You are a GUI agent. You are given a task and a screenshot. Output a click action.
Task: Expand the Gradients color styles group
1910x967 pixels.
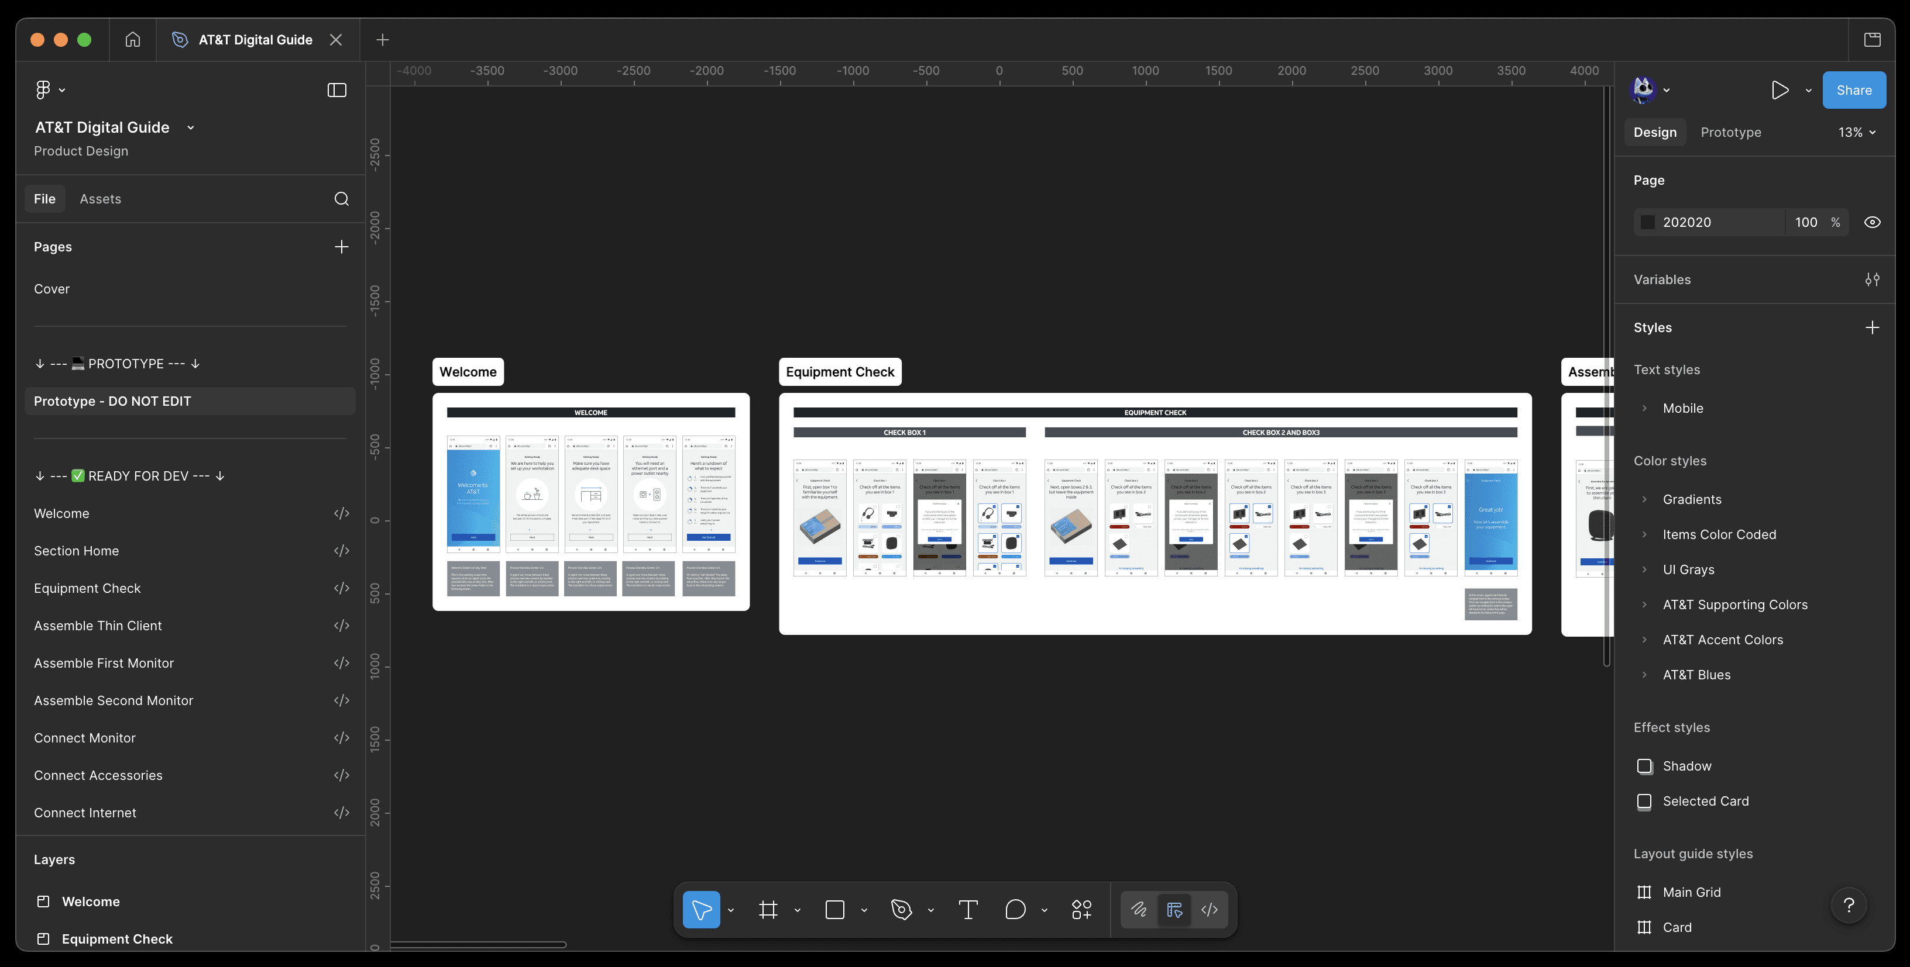[1644, 499]
